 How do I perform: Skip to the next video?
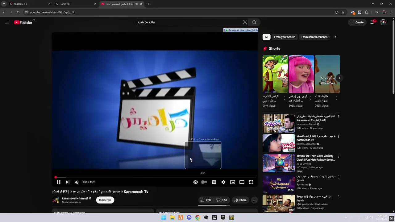(x=68, y=182)
